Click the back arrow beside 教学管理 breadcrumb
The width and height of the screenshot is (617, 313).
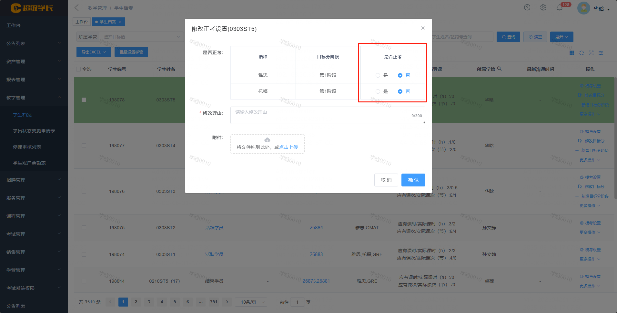pos(76,7)
